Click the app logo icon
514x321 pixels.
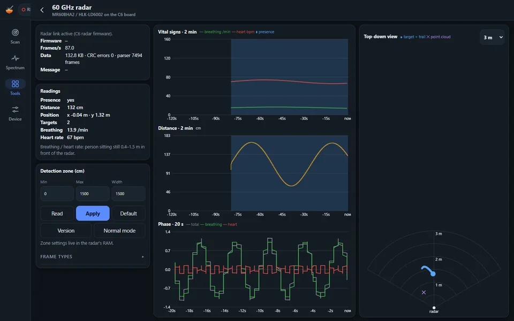10,10
